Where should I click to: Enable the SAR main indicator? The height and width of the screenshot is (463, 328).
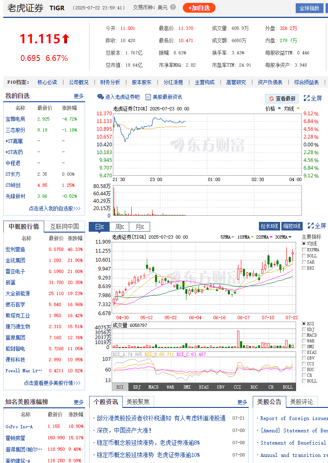[304, 262]
